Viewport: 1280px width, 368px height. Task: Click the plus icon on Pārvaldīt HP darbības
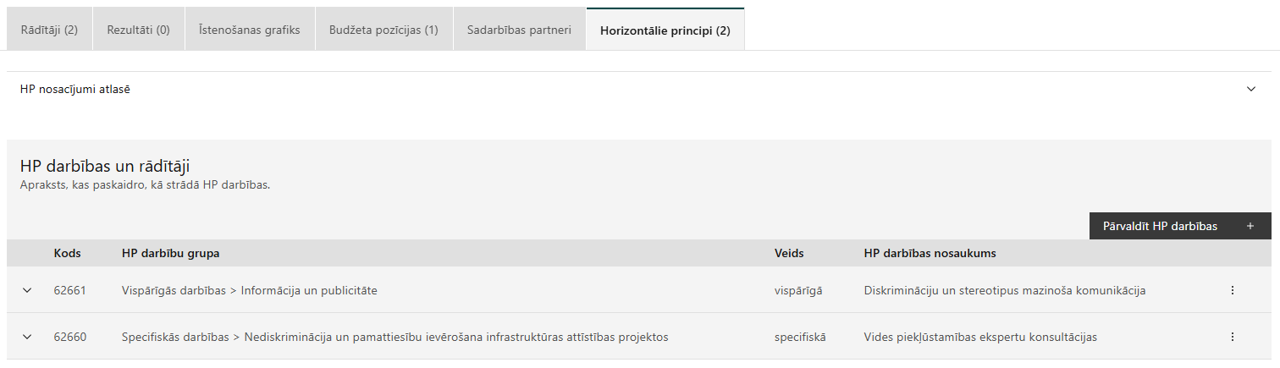point(1250,226)
